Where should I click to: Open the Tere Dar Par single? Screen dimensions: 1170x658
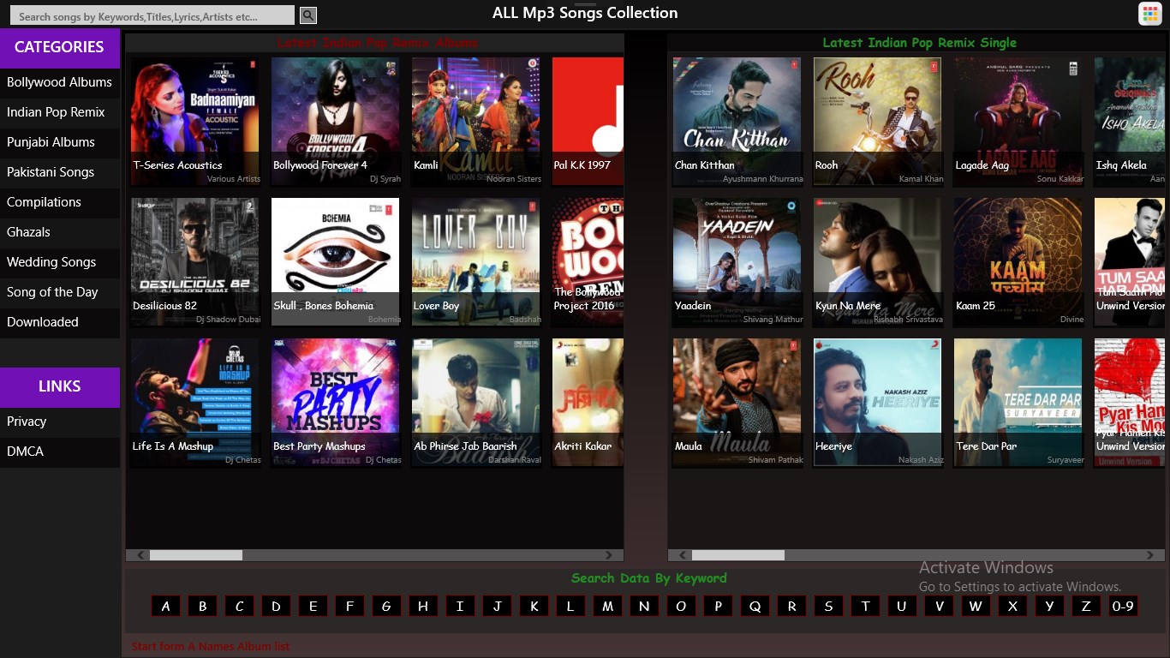(1018, 403)
